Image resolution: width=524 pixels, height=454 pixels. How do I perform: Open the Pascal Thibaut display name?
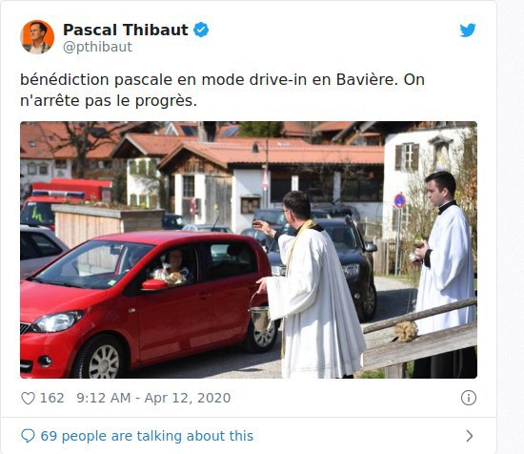pos(126,30)
